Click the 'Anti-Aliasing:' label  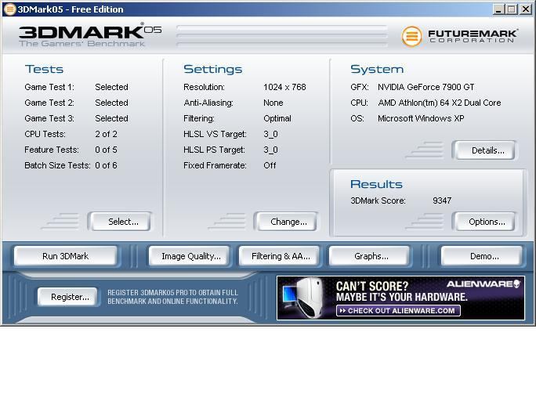tap(208, 103)
